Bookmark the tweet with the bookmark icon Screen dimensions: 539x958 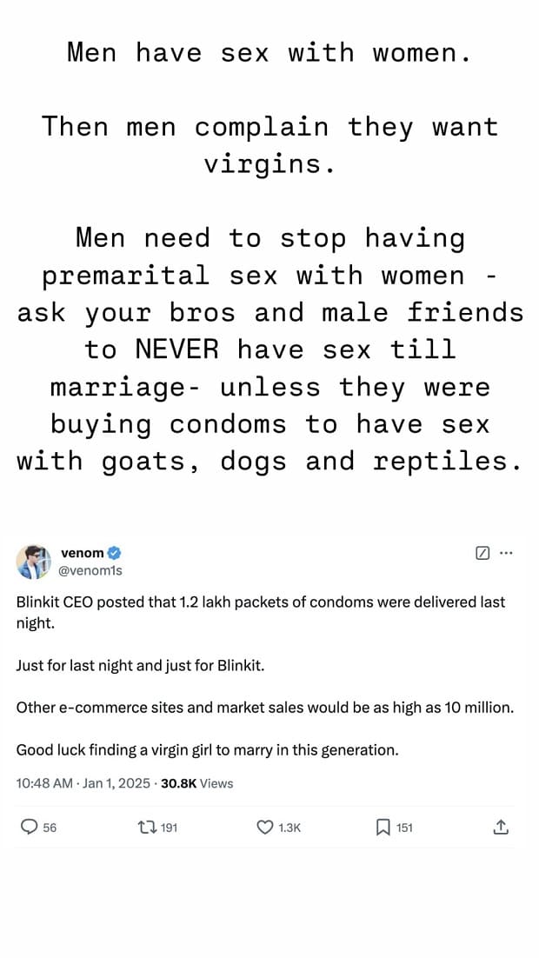tap(383, 828)
